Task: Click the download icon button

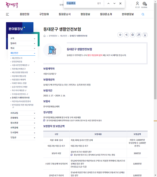Action: pyautogui.click(x=145, y=35)
